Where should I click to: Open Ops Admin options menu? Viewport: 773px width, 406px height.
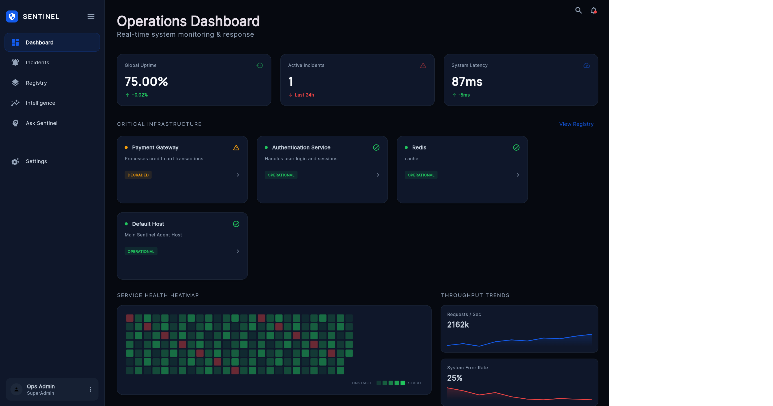click(90, 389)
